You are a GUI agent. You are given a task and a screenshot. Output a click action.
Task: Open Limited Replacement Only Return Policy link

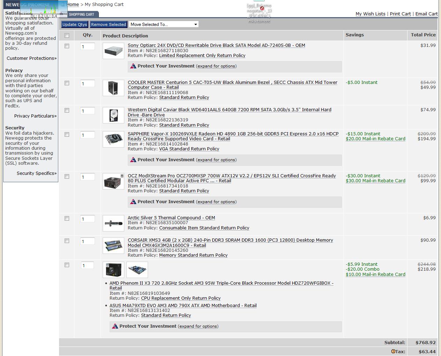202,56
